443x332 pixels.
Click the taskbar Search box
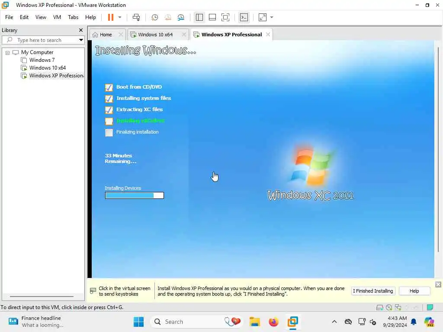point(196,322)
